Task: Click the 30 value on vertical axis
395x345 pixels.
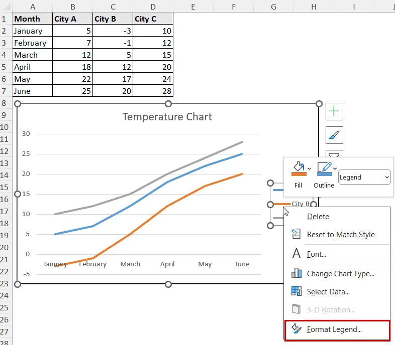Action: (x=26, y=134)
